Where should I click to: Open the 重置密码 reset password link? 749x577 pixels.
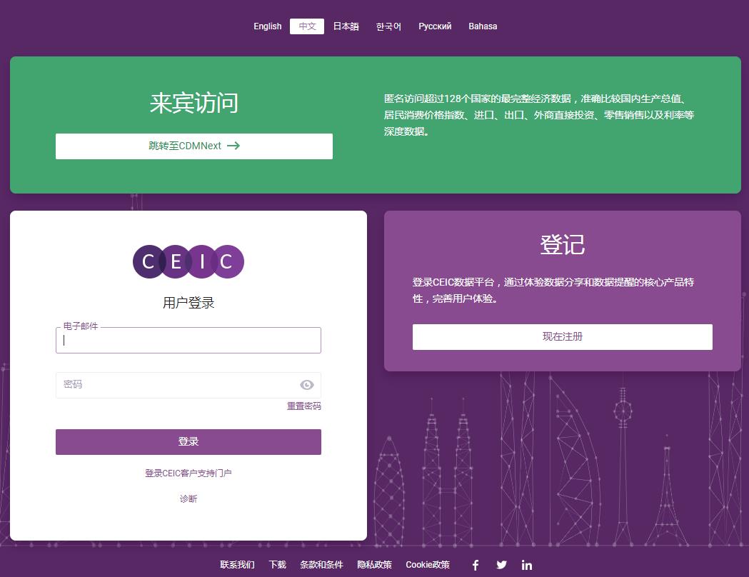click(x=303, y=406)
